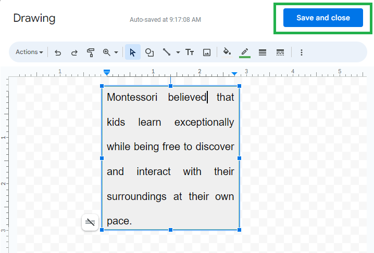Select the Line tool
The height and width of the screenshot is (253, 374).
167,52
